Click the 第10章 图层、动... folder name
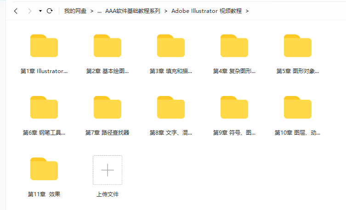 click(298, 133)
